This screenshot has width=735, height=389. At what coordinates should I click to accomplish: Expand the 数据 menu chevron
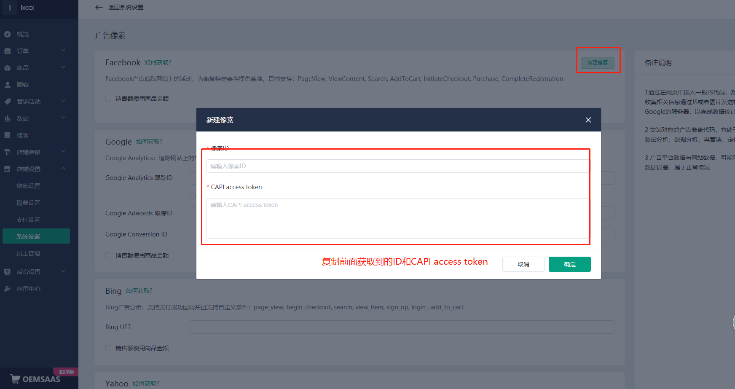pyautogui.click(x=63, y=118)
